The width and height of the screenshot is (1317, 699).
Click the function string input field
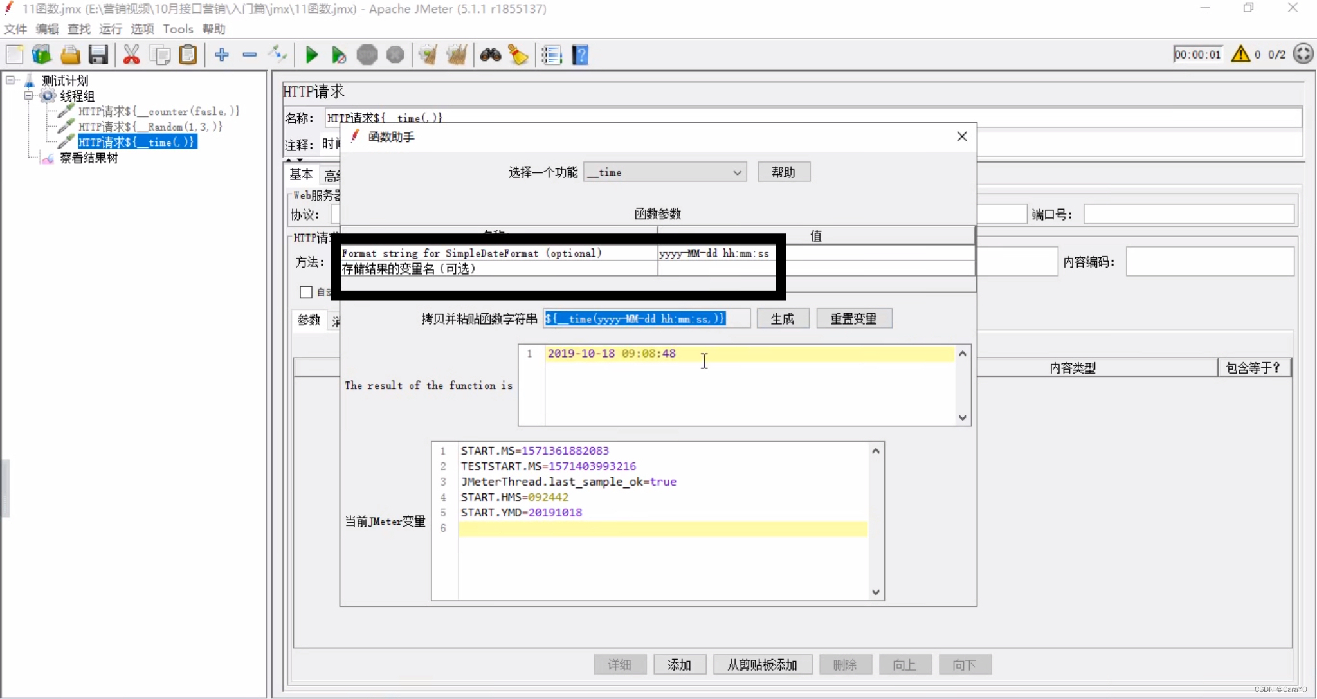click(646, 318)
